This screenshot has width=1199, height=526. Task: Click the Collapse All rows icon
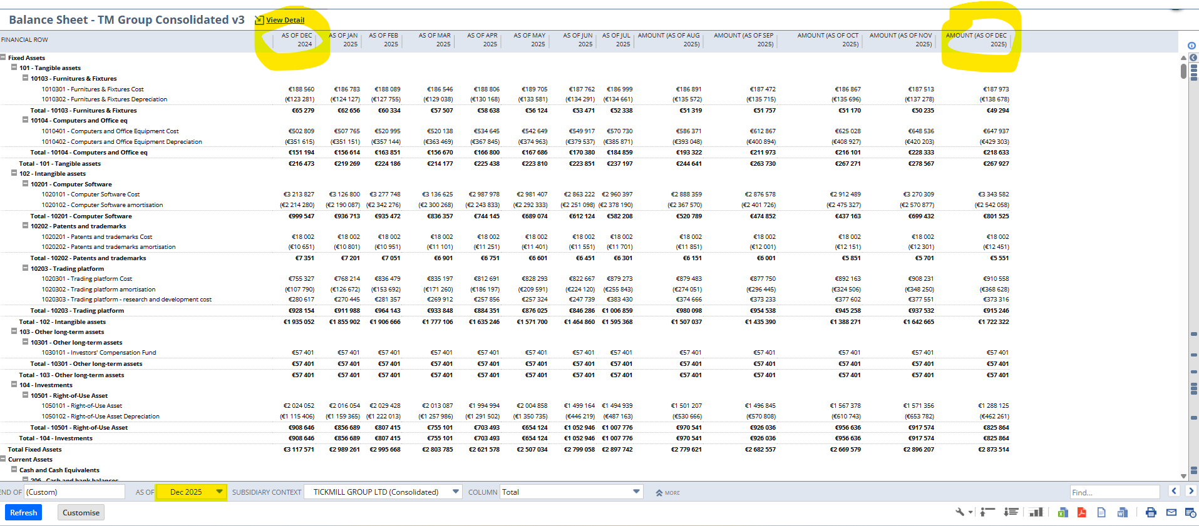click(987, 512)
